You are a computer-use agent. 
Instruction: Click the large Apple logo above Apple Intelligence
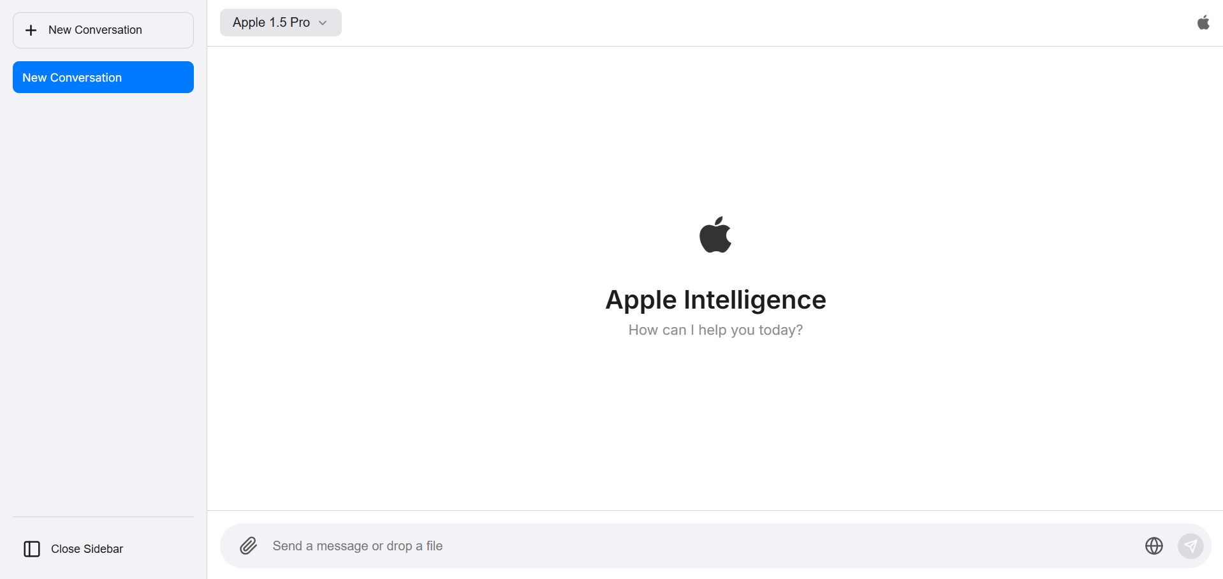tap(715, 235)
